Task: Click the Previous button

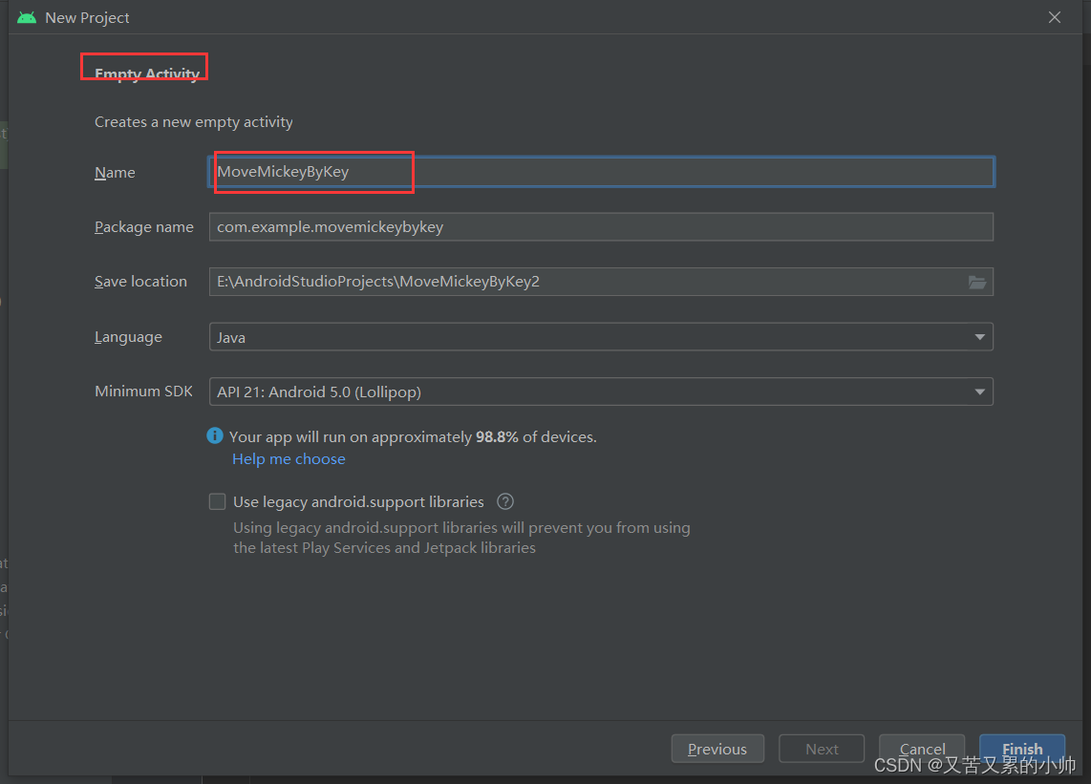Action: click(717, 749)
